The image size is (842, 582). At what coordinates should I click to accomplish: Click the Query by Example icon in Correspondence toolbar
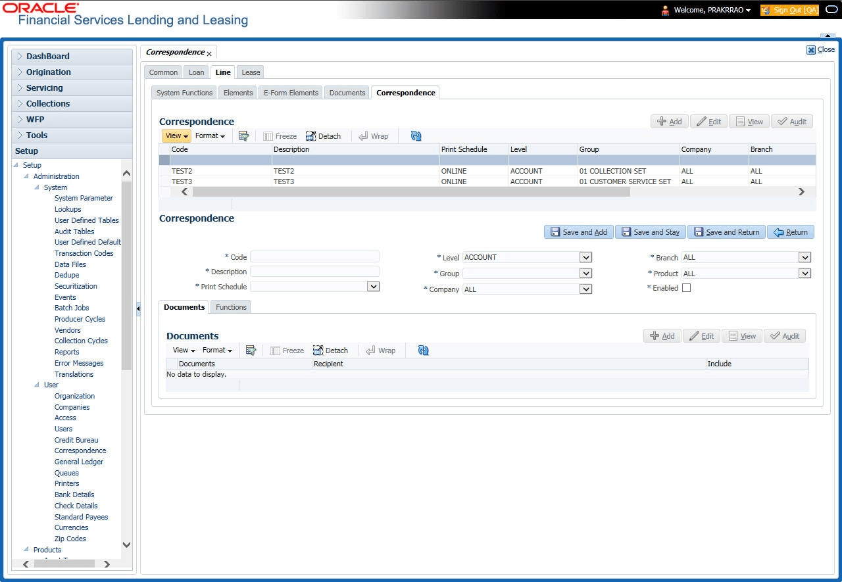(x=243, y=136)
